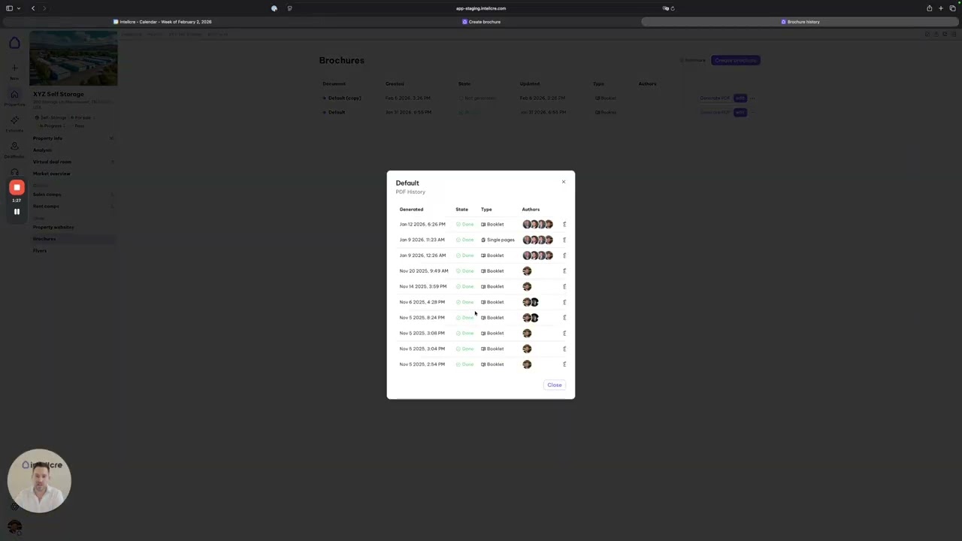Image resolution: width=962 pixels, height=541 pixels.
Task: Click the New plus icon in the sidebar
Action: pos(14,68)
